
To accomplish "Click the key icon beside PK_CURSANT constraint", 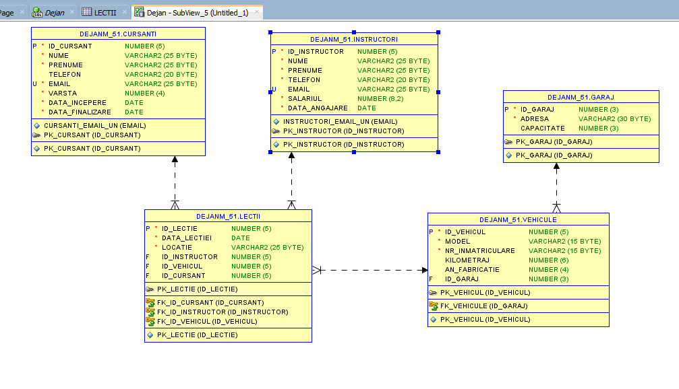I will pyautogui.click(x=37, y=135).
